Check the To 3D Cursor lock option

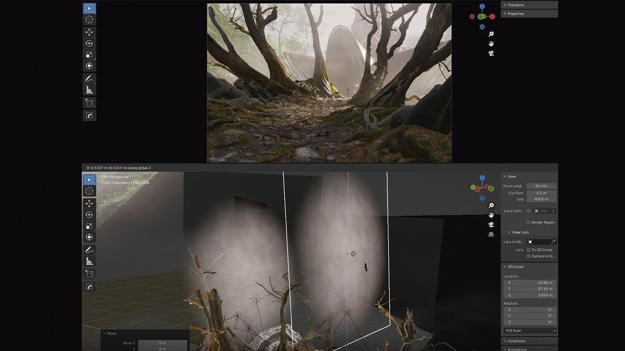(x=528, y=249)
